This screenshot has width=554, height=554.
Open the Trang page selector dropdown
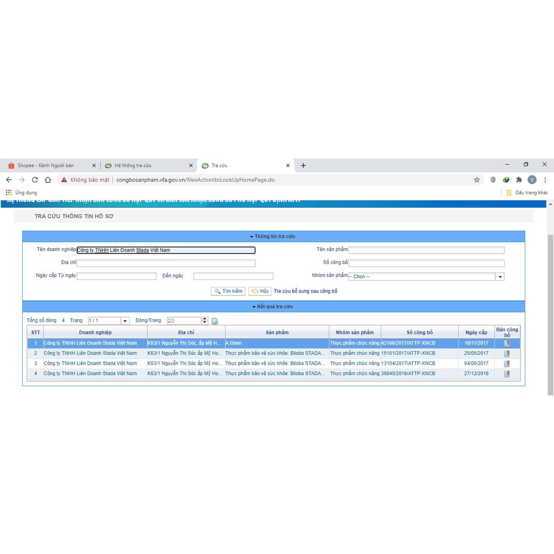coord(125,321)
